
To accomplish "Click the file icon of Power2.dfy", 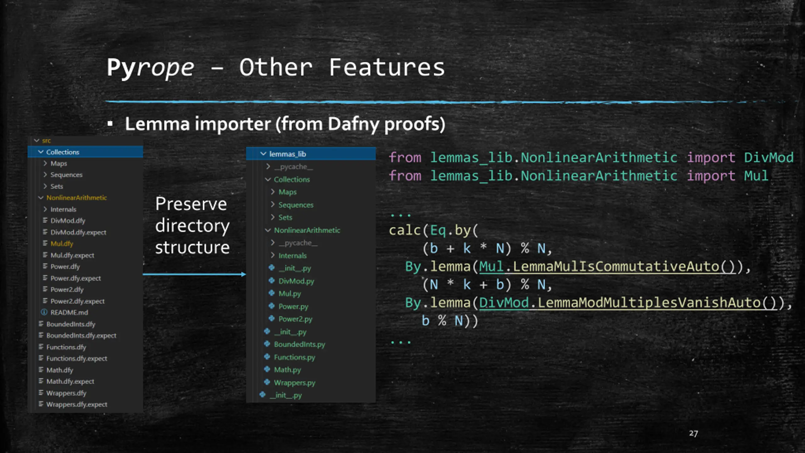I will pyautogui.click(x=45, y=289).
